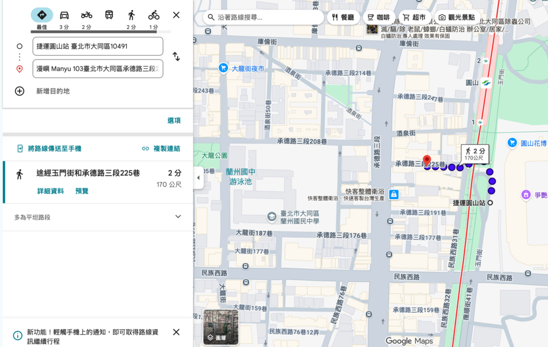Collapse the side panel with the arrow tab

[199, 178]
